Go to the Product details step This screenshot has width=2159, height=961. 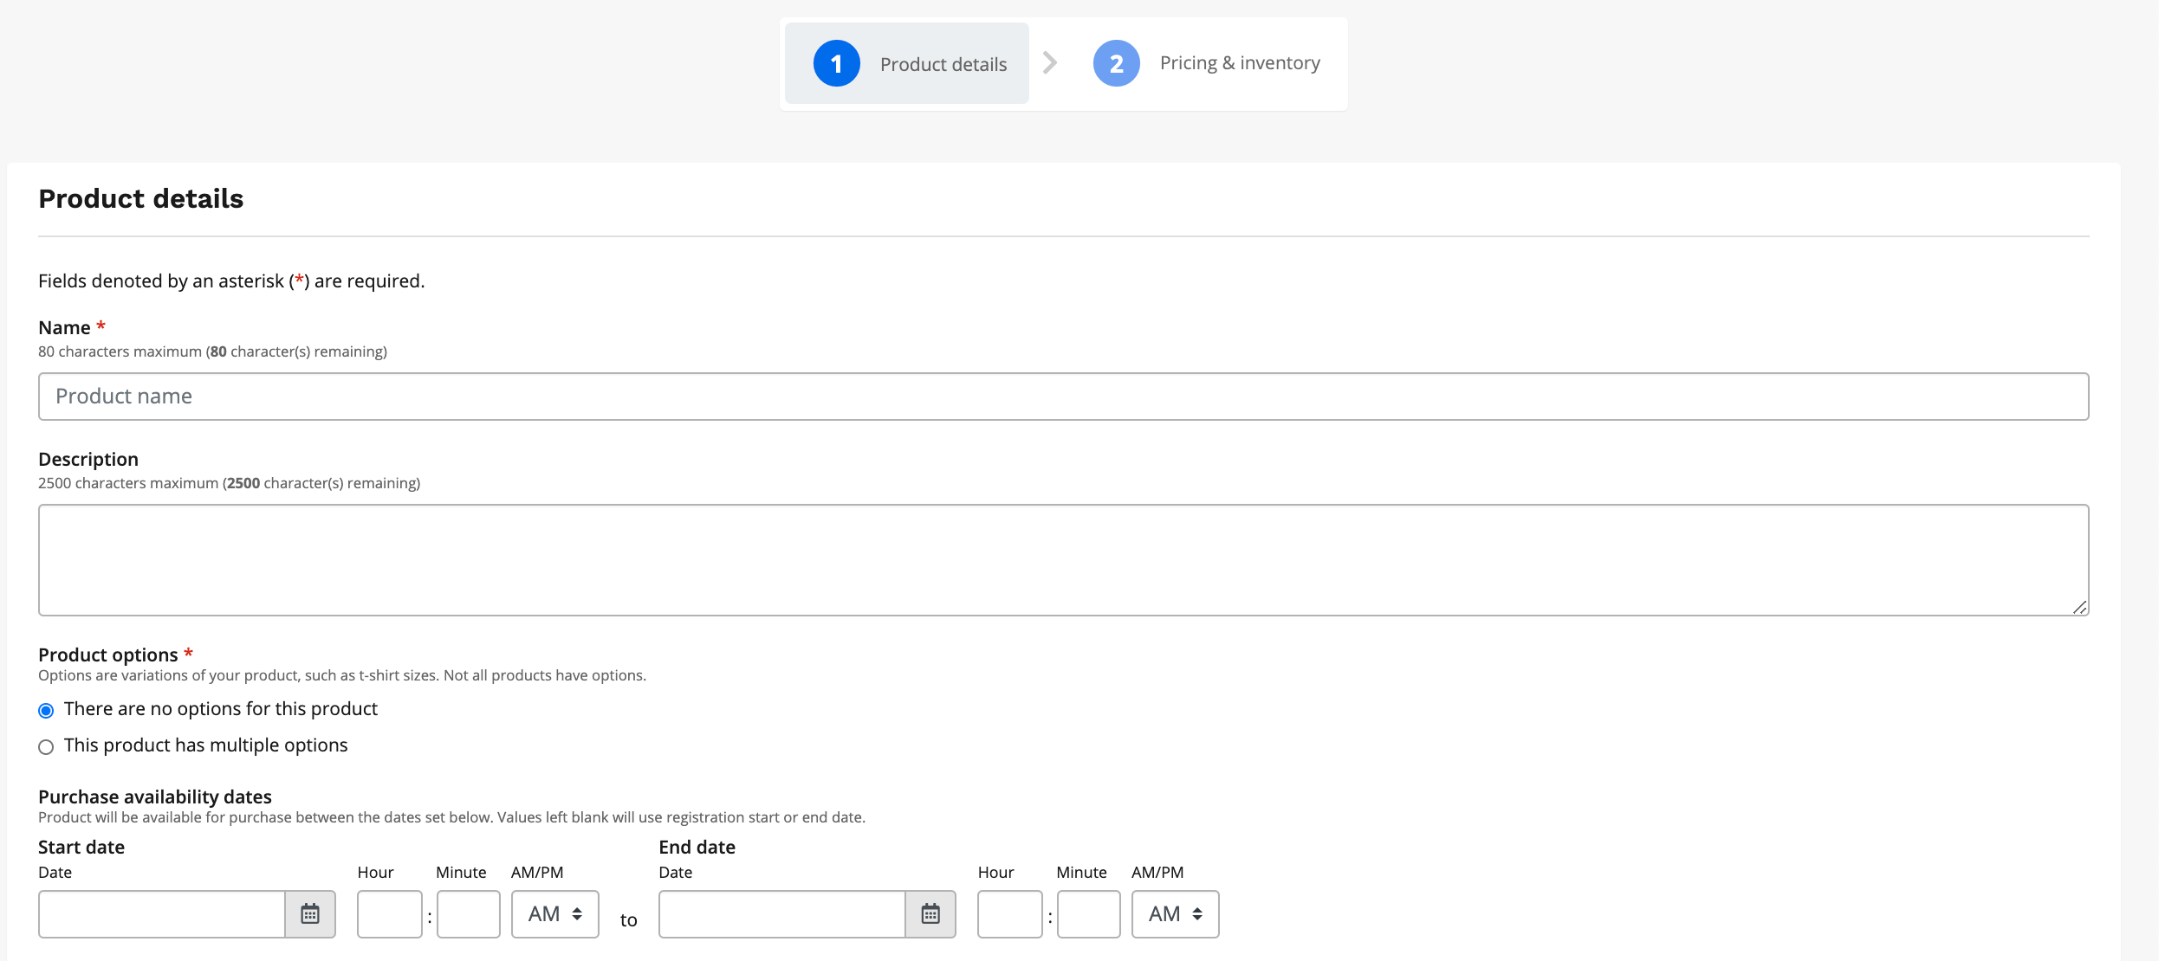pos(907,63)
